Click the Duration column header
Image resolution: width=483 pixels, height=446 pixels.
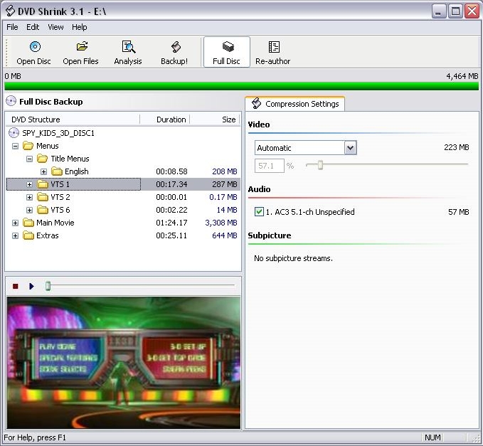[x=165, y=120]
